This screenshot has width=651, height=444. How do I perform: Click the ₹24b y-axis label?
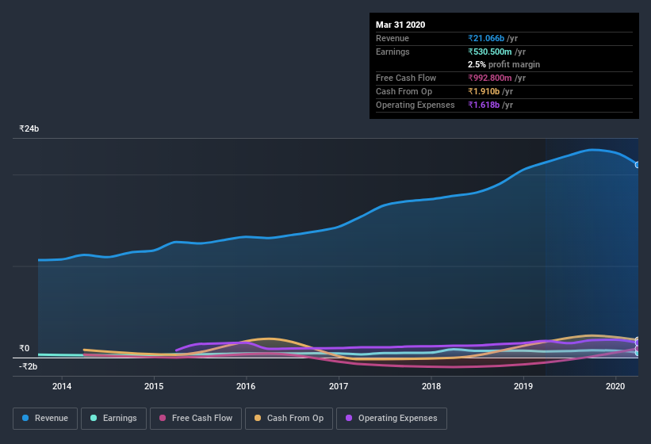tap(29, 128)
